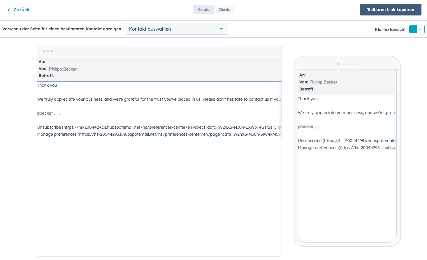Click the checkmark icon on the Klartextansicht switch
The image size is (427, 260).
pos(421,29)
